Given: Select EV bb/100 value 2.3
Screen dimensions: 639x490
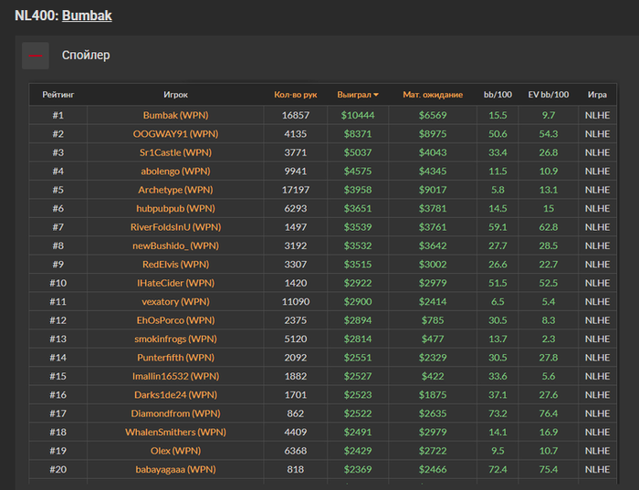Looking at the screenshot, I should coord(549,339).
